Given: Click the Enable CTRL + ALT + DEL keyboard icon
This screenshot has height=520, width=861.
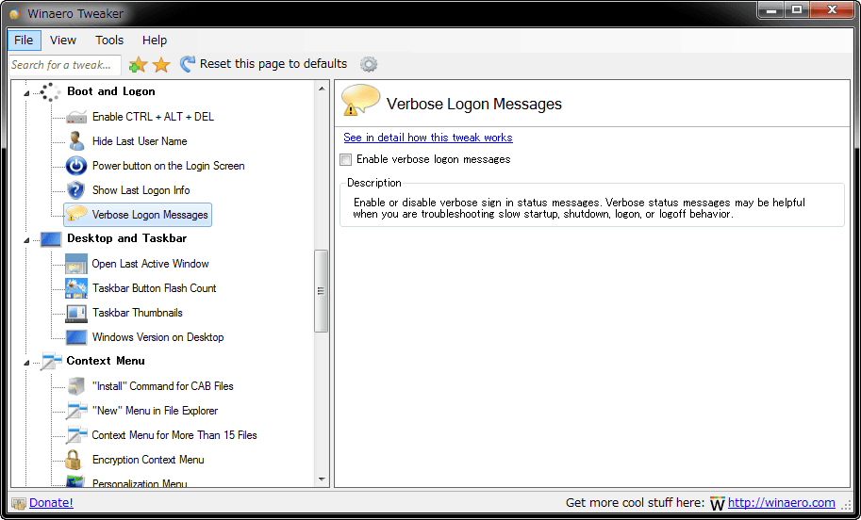Looking at the screenshot, I should [76, 117].
